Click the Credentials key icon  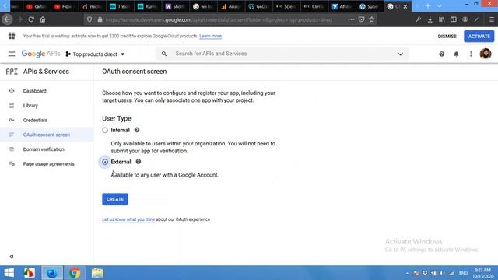[x=12, y=120]
